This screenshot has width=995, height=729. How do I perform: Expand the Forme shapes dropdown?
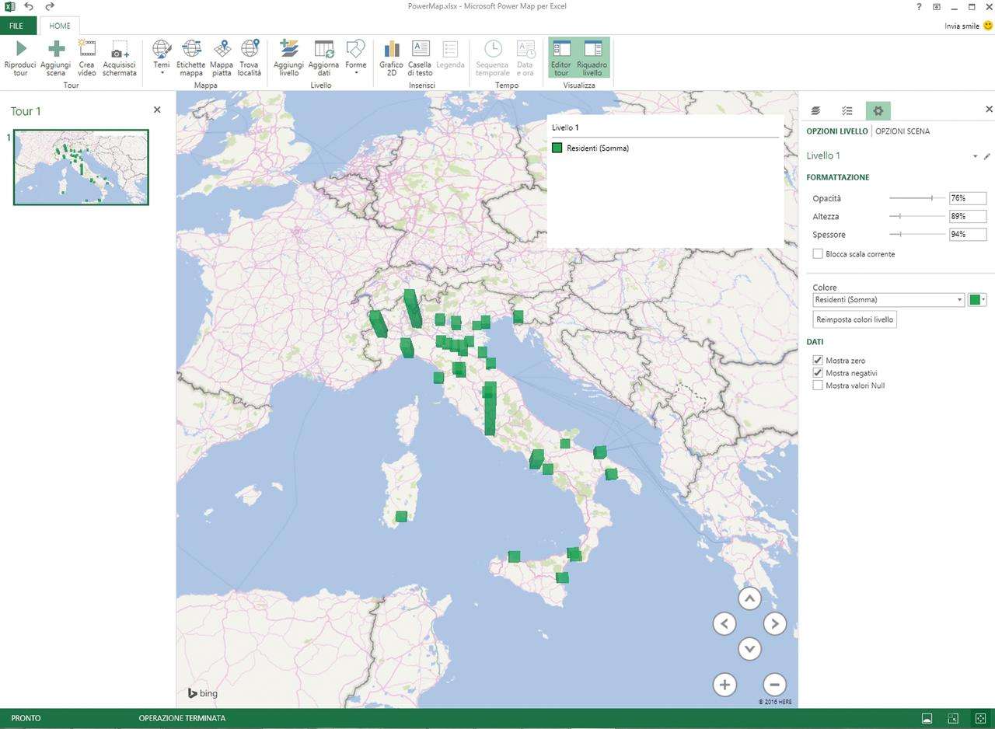click(355, 58)
